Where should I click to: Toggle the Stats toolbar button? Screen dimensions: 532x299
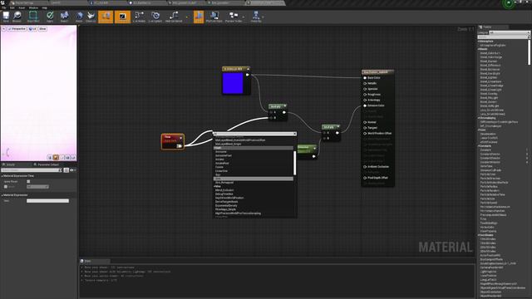coord(199,17)
